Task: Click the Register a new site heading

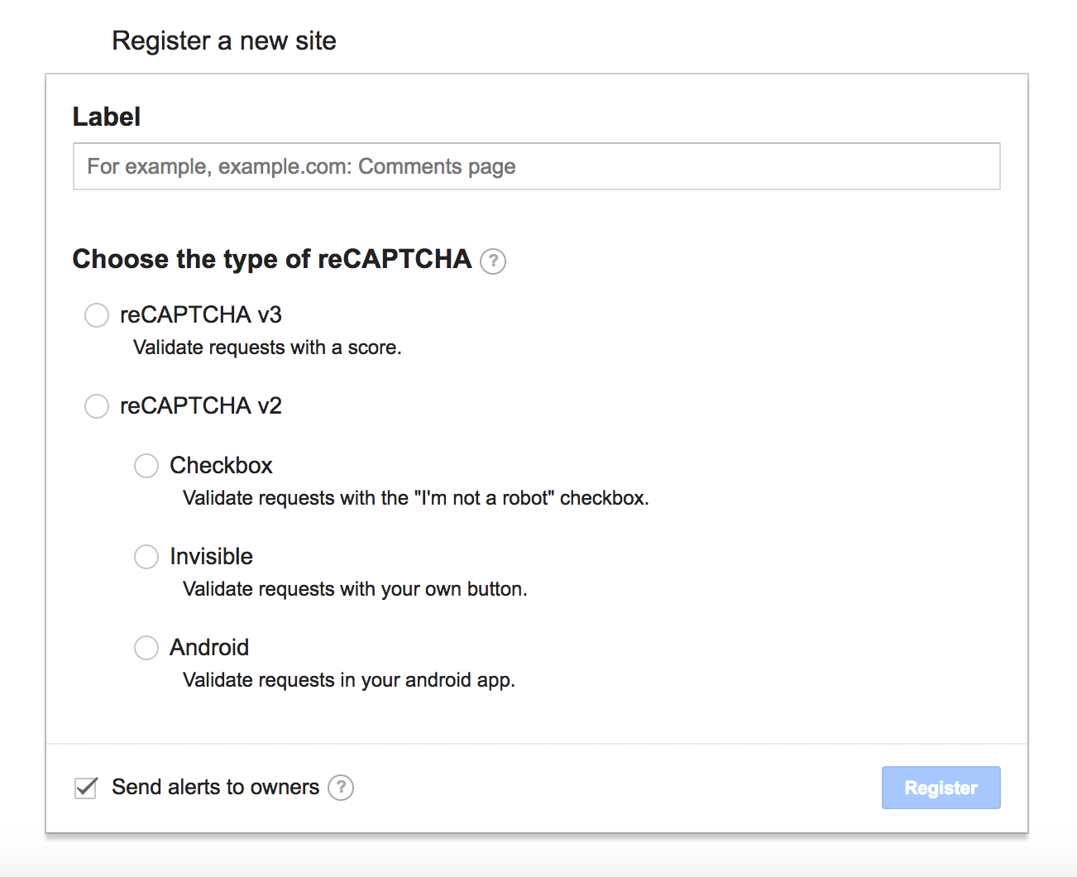Action: pyautogui.click(x=224, y=40)
